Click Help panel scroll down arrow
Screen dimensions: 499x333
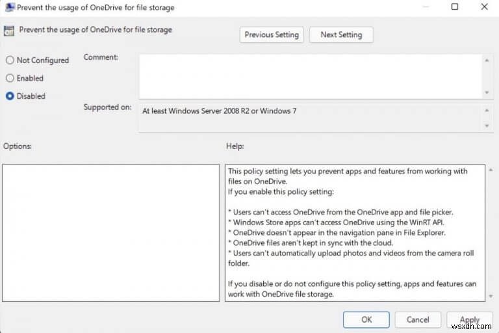coord(491,296)
